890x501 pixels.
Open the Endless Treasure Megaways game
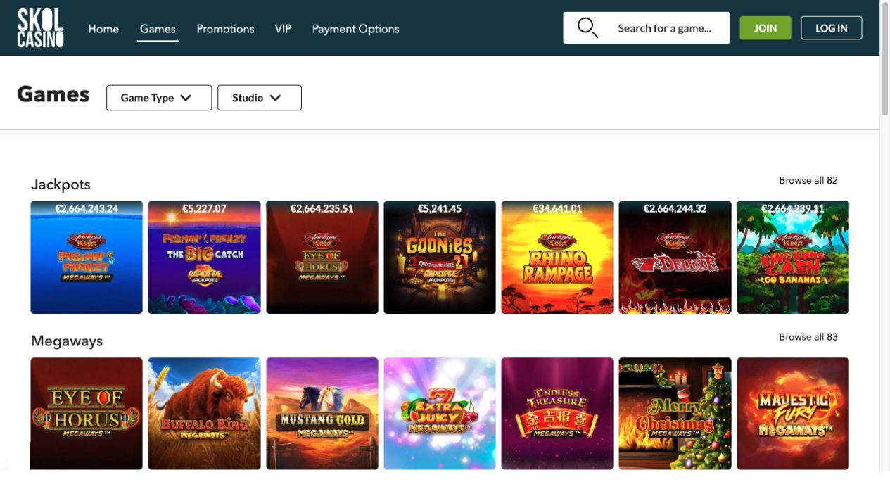click(557, 414)
